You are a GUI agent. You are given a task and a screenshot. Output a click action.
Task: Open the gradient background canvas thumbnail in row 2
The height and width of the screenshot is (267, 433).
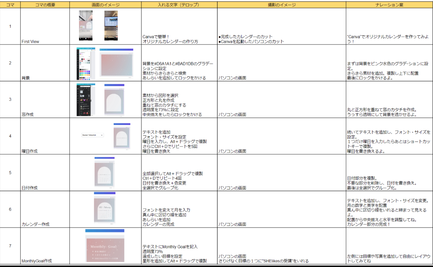(116, 63)
